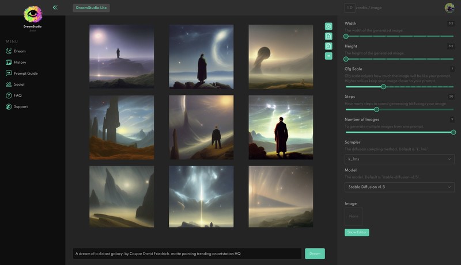Click the prompt text input field
The height and width of the screenshot is (265, 461).
187,254
